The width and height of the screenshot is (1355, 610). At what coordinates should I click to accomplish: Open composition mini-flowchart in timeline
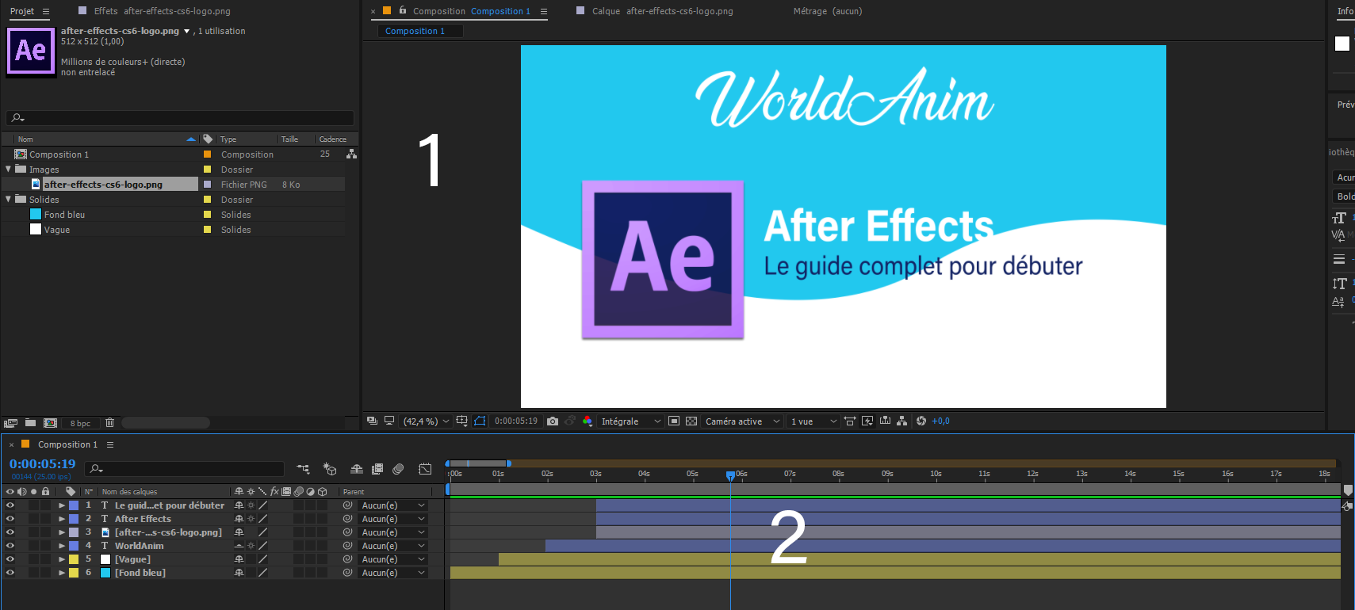click(303, 469)
